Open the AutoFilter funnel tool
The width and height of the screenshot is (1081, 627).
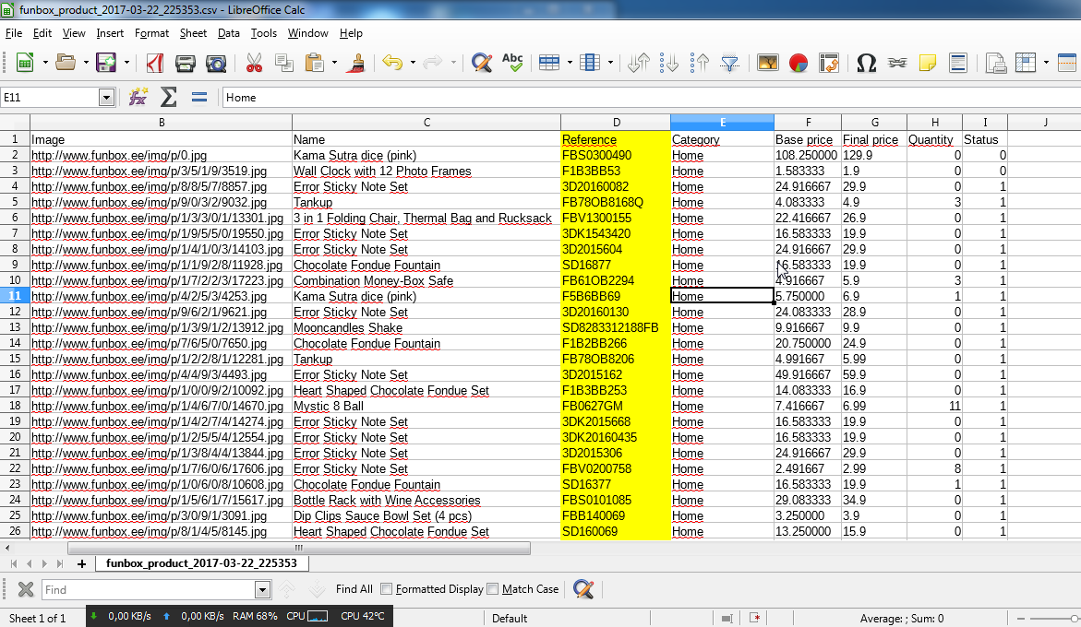730,63
